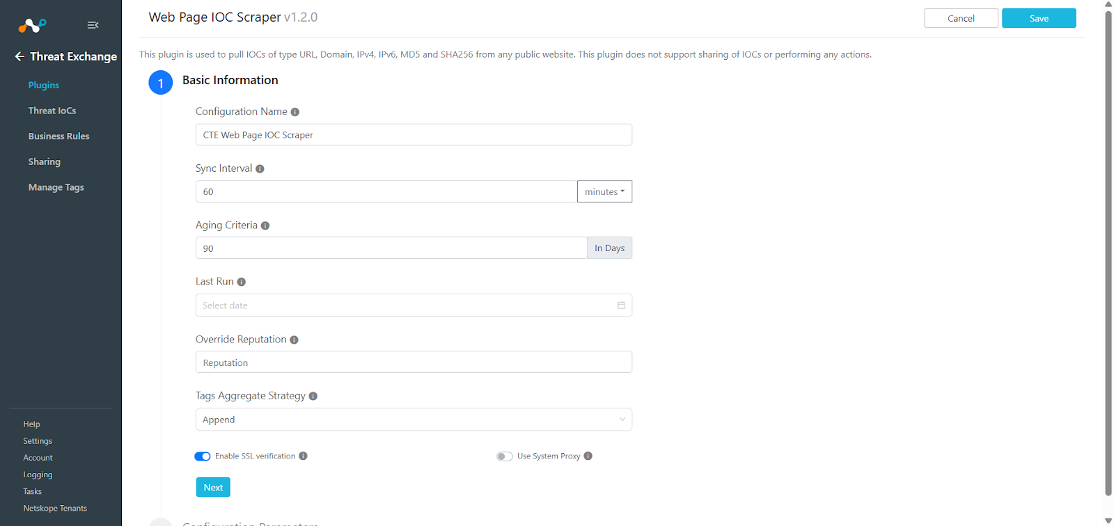Disable the Enable SSL verification toggle
This screenshot has height=526, width=1114.
pos(202,456)
